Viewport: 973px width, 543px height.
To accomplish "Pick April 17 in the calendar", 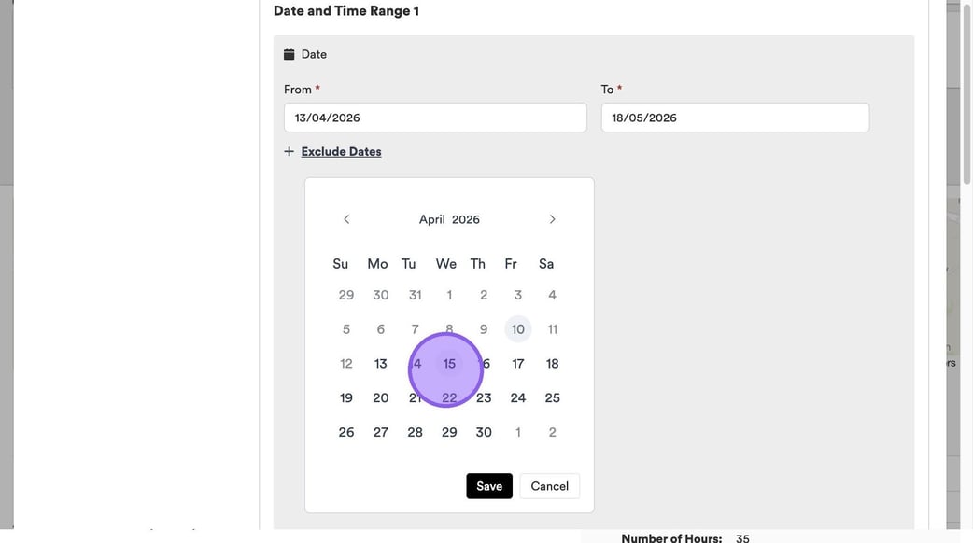I will coord(518,364).
